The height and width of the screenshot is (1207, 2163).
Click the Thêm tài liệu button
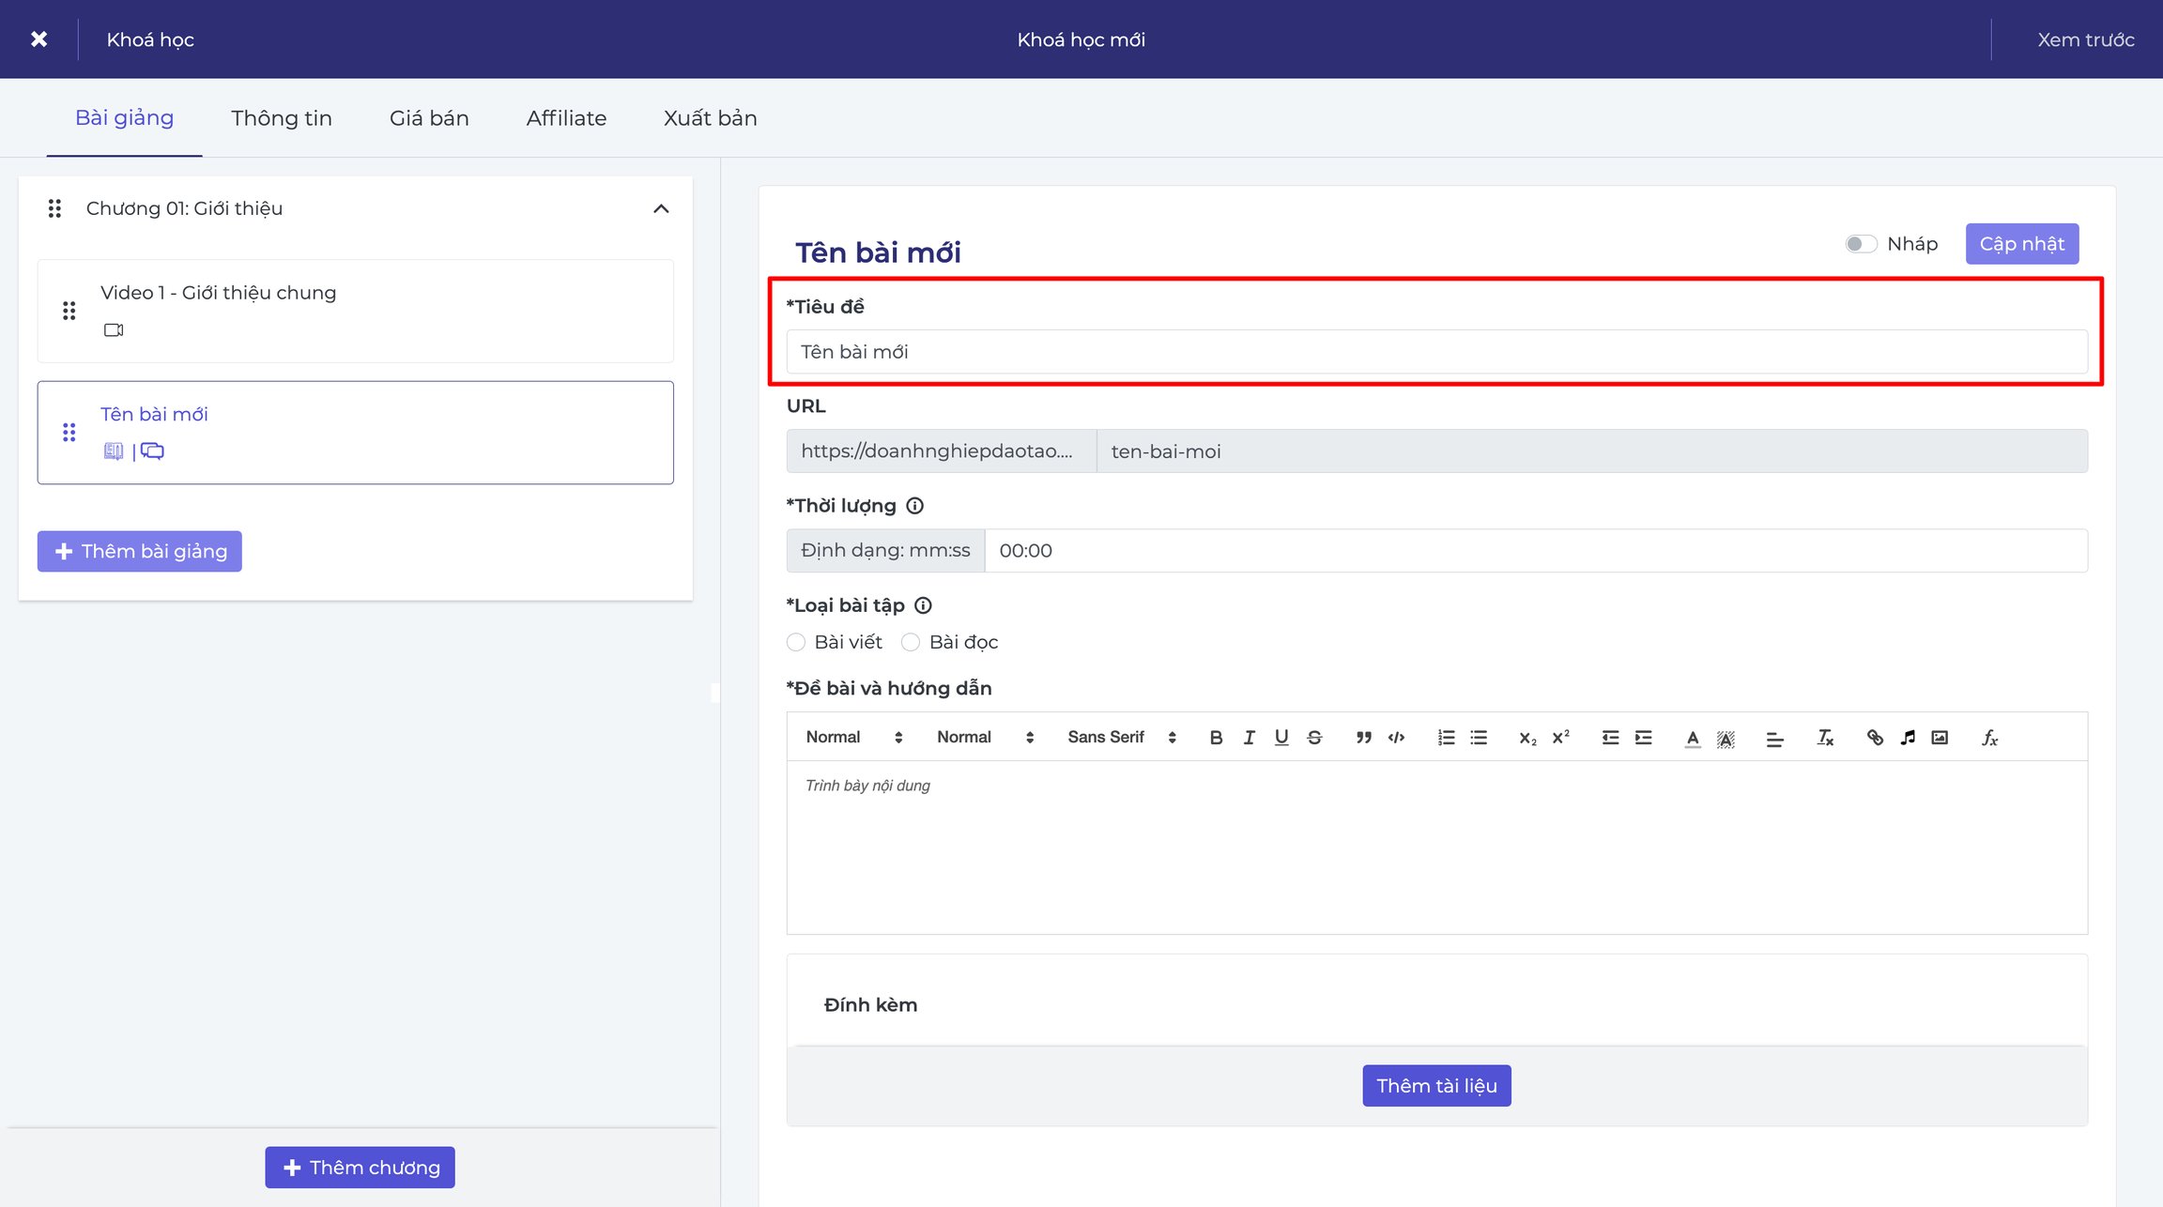(x=1436, y=1086)
